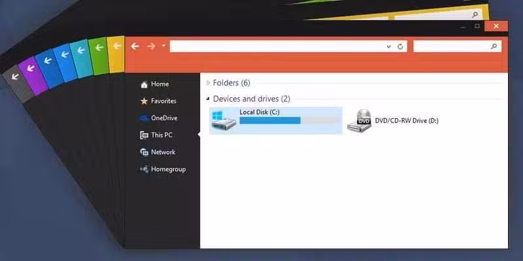Click the back arrow in the gray window
The image size is (523, 261).
click(x=14, y=77)
